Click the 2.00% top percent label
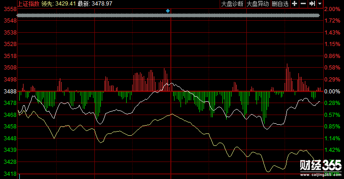 (332, 9)
